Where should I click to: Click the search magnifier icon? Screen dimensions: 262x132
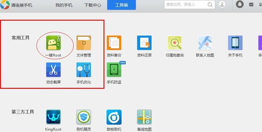(x=210, y=5)
